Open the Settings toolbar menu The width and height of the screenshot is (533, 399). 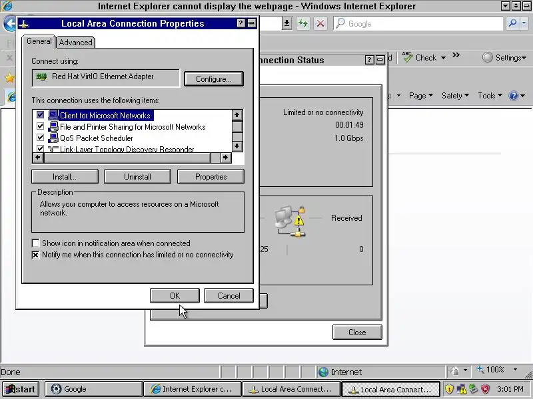pos(504,58)
